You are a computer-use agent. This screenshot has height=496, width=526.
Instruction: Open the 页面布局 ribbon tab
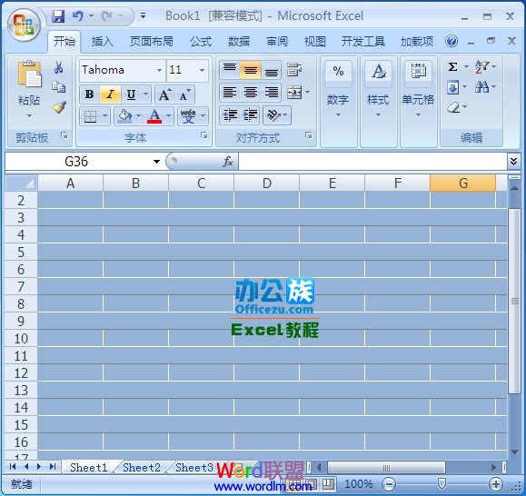[152, 41]
